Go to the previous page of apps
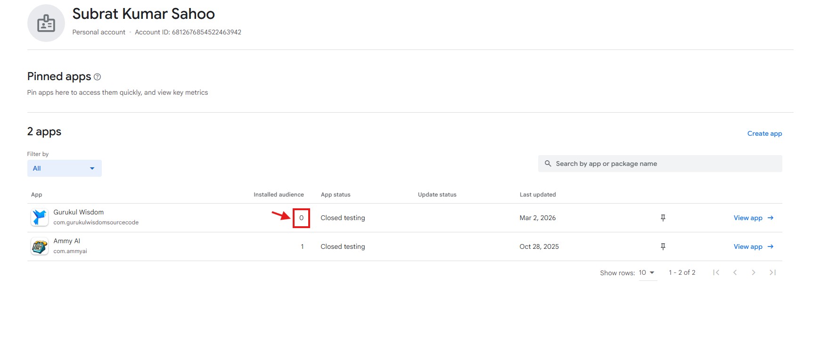 coord(735,272)
